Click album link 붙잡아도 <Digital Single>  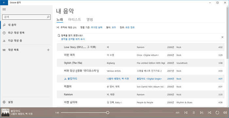[149, 79]
